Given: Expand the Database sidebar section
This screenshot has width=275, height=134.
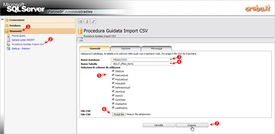Looking at the screenshot, I should [x=40, y=26].
